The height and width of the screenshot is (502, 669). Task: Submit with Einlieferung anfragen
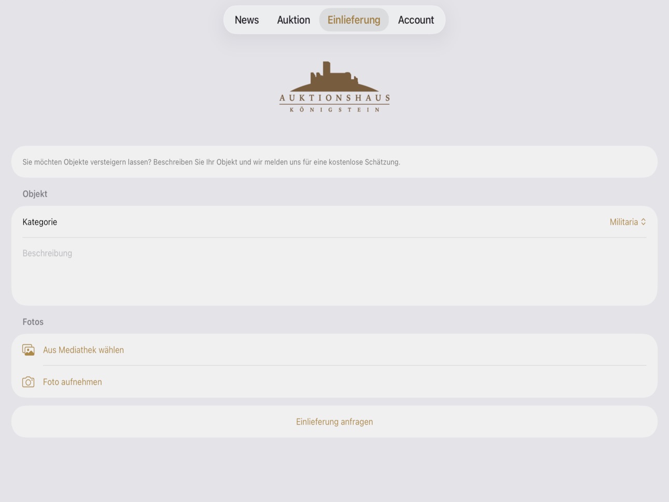(335, 422)
